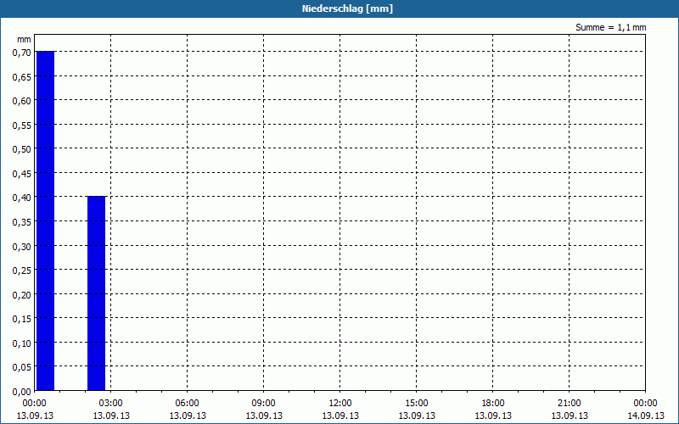Select the 0,45 y-axis value

point(22,174)
